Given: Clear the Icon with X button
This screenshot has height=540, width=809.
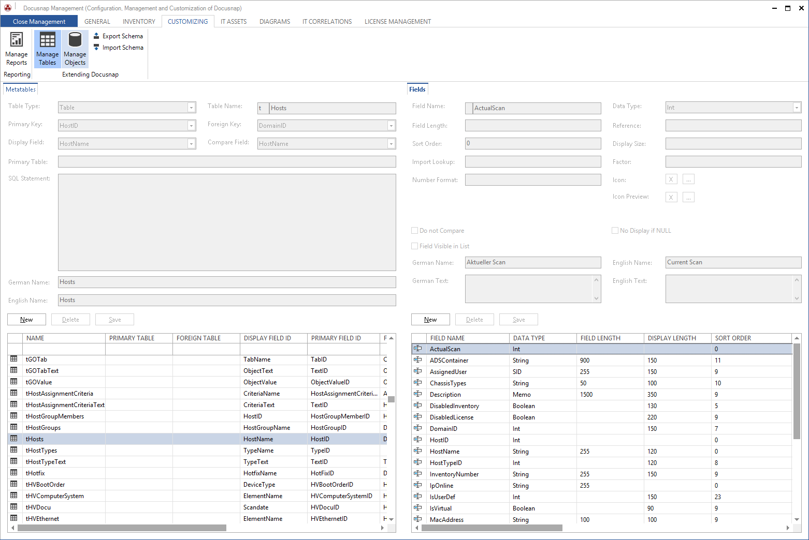Looking at the screenshot, I should coord(671,179).
